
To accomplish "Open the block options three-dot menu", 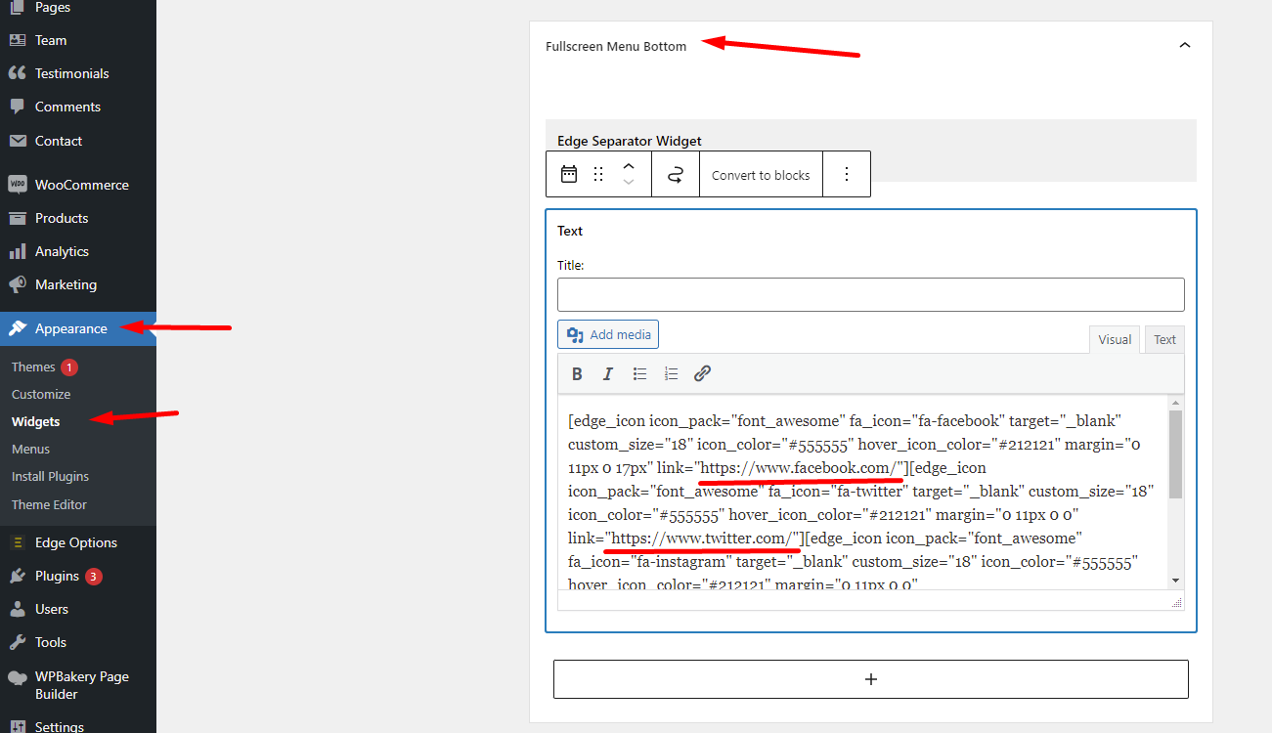I will 847,174.
